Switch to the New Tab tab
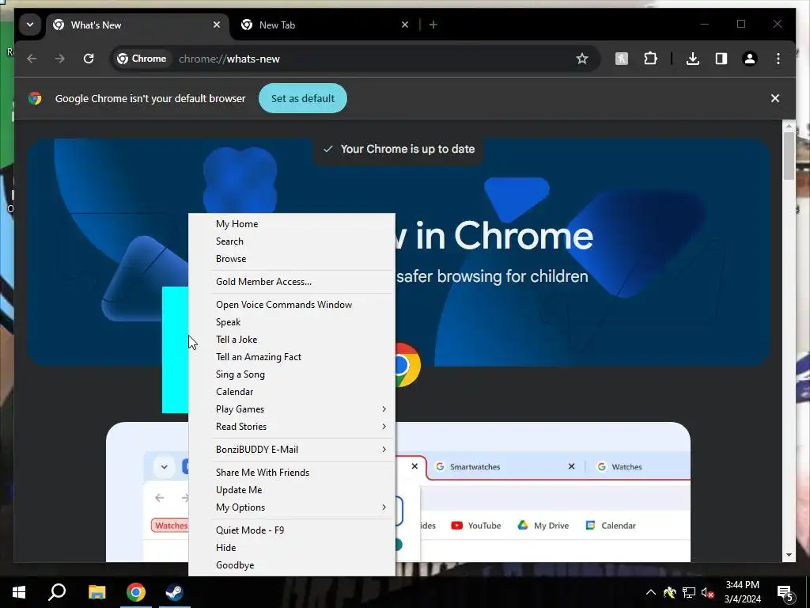810x608 pixels. (x=325, y=25)
